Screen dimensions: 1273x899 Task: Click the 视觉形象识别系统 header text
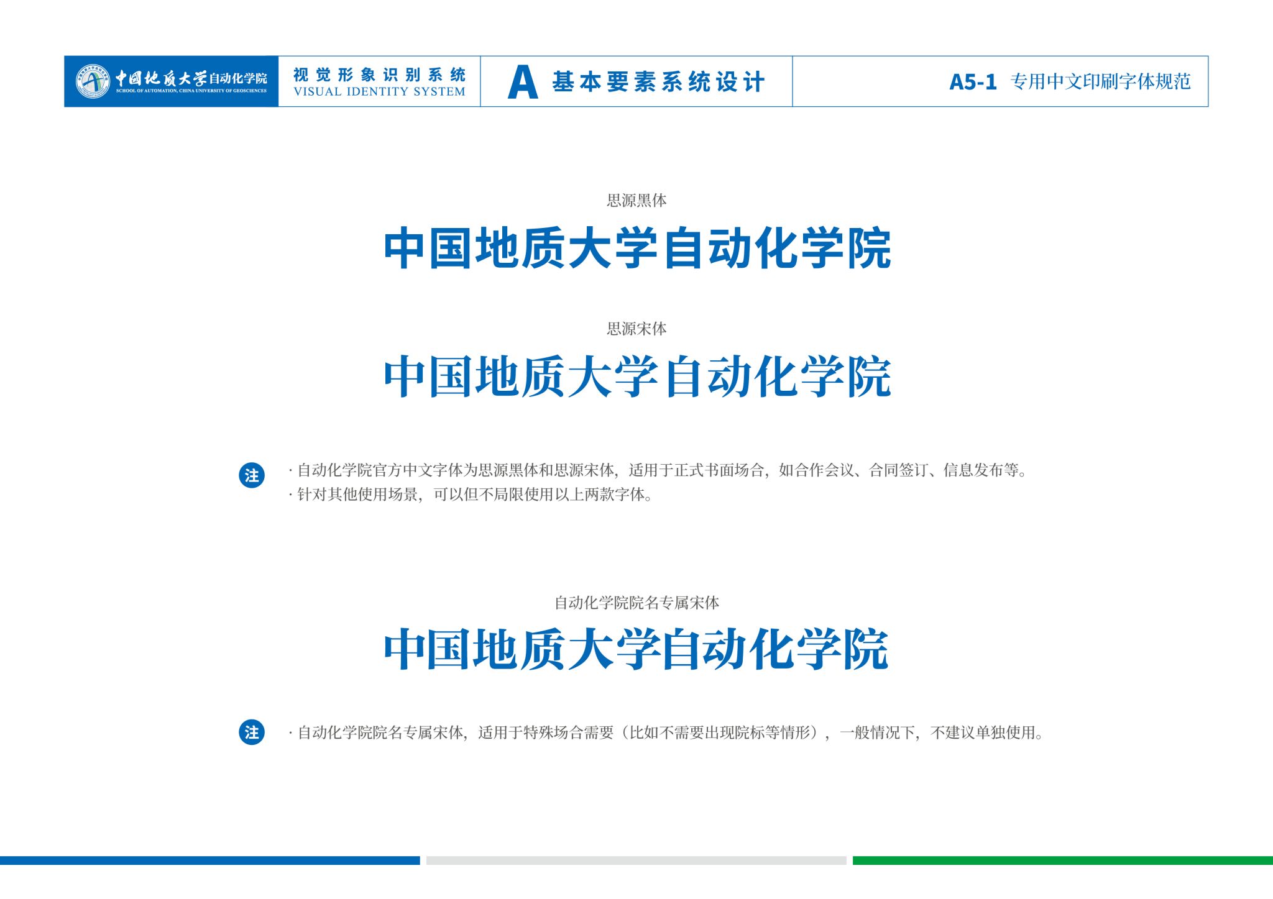379,75
